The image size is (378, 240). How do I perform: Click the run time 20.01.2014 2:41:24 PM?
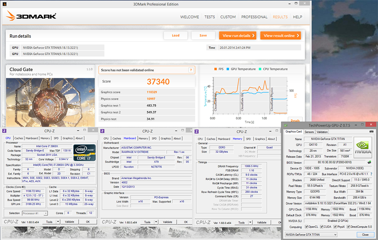(235, 48)
